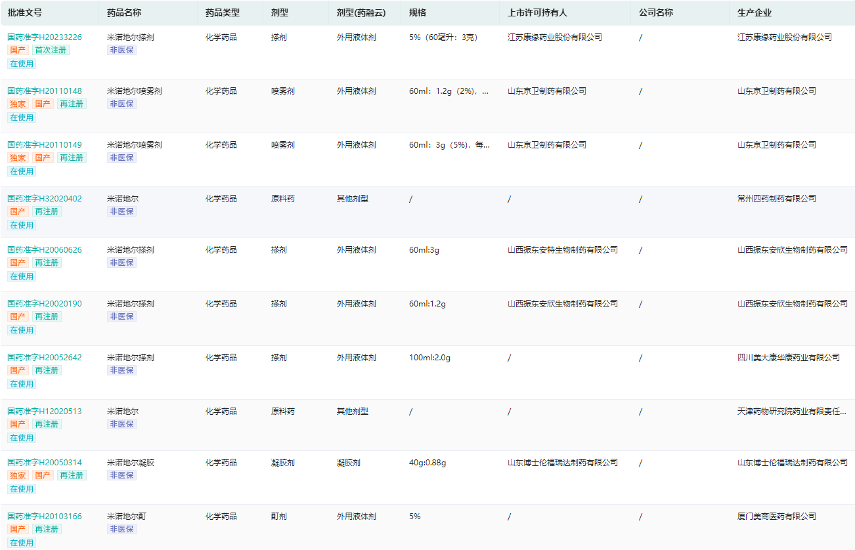Click the 剂型 column header
The image size is (855, 550).
(x=280, y=12)
